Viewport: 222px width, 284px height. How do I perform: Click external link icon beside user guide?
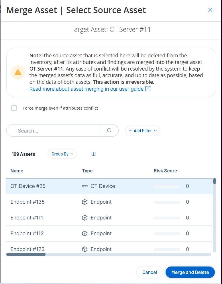148,89
